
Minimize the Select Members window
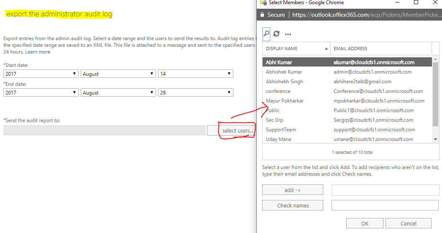coord(397,3)
